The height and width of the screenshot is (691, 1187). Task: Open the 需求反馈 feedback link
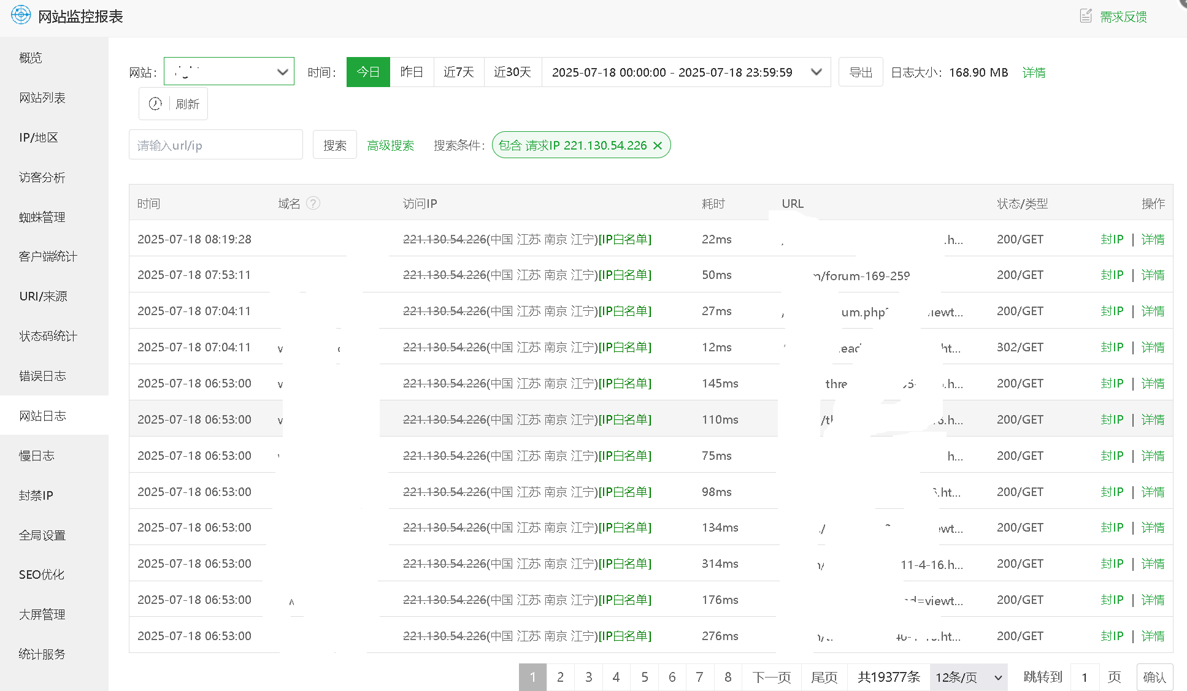pyautogui.click(x=1123, y=17)
